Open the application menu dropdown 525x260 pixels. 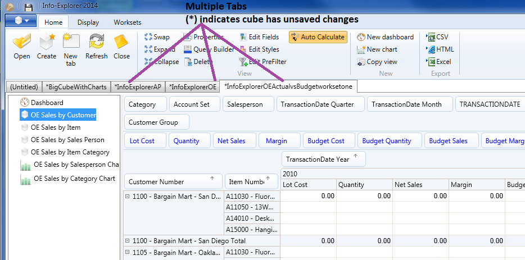(x=21, y=21)
